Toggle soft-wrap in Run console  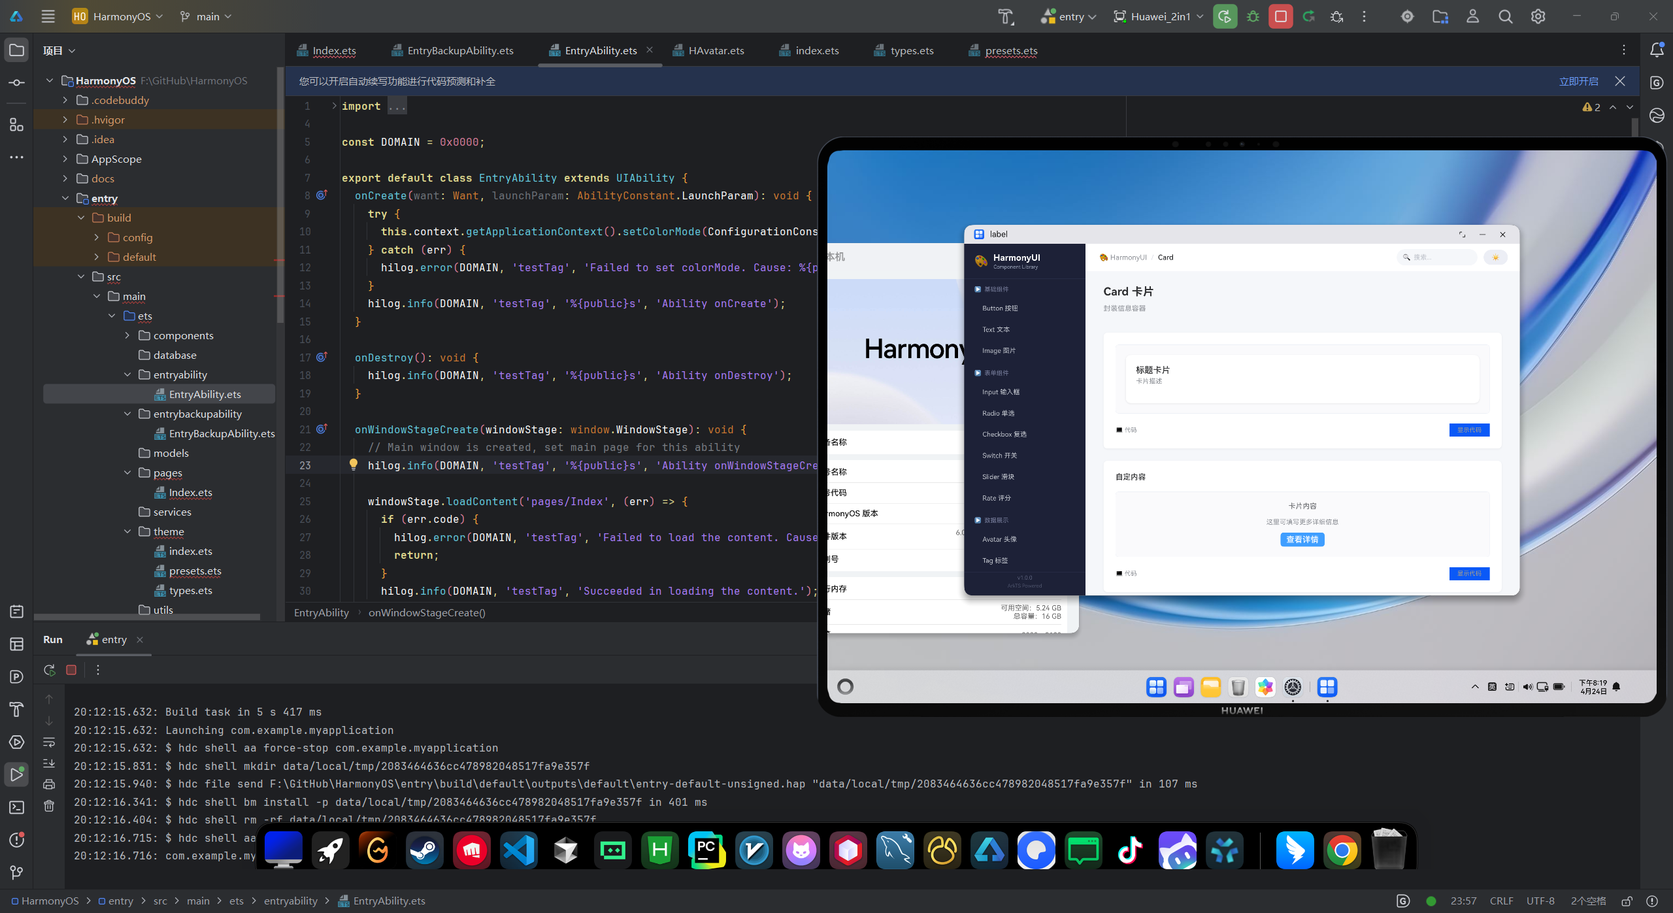pyautogui.click(x=49, y=742)
